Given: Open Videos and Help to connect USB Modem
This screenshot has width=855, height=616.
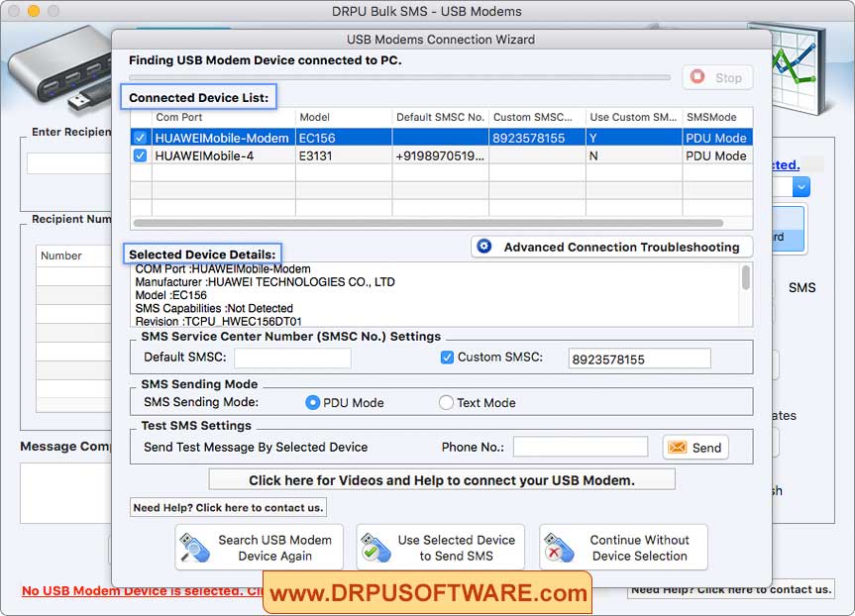Looking at the screenshot, I should (x=442, y=479).
